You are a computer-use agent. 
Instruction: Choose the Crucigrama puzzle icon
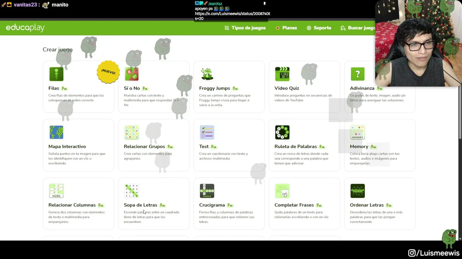click(x=207, y=191)
